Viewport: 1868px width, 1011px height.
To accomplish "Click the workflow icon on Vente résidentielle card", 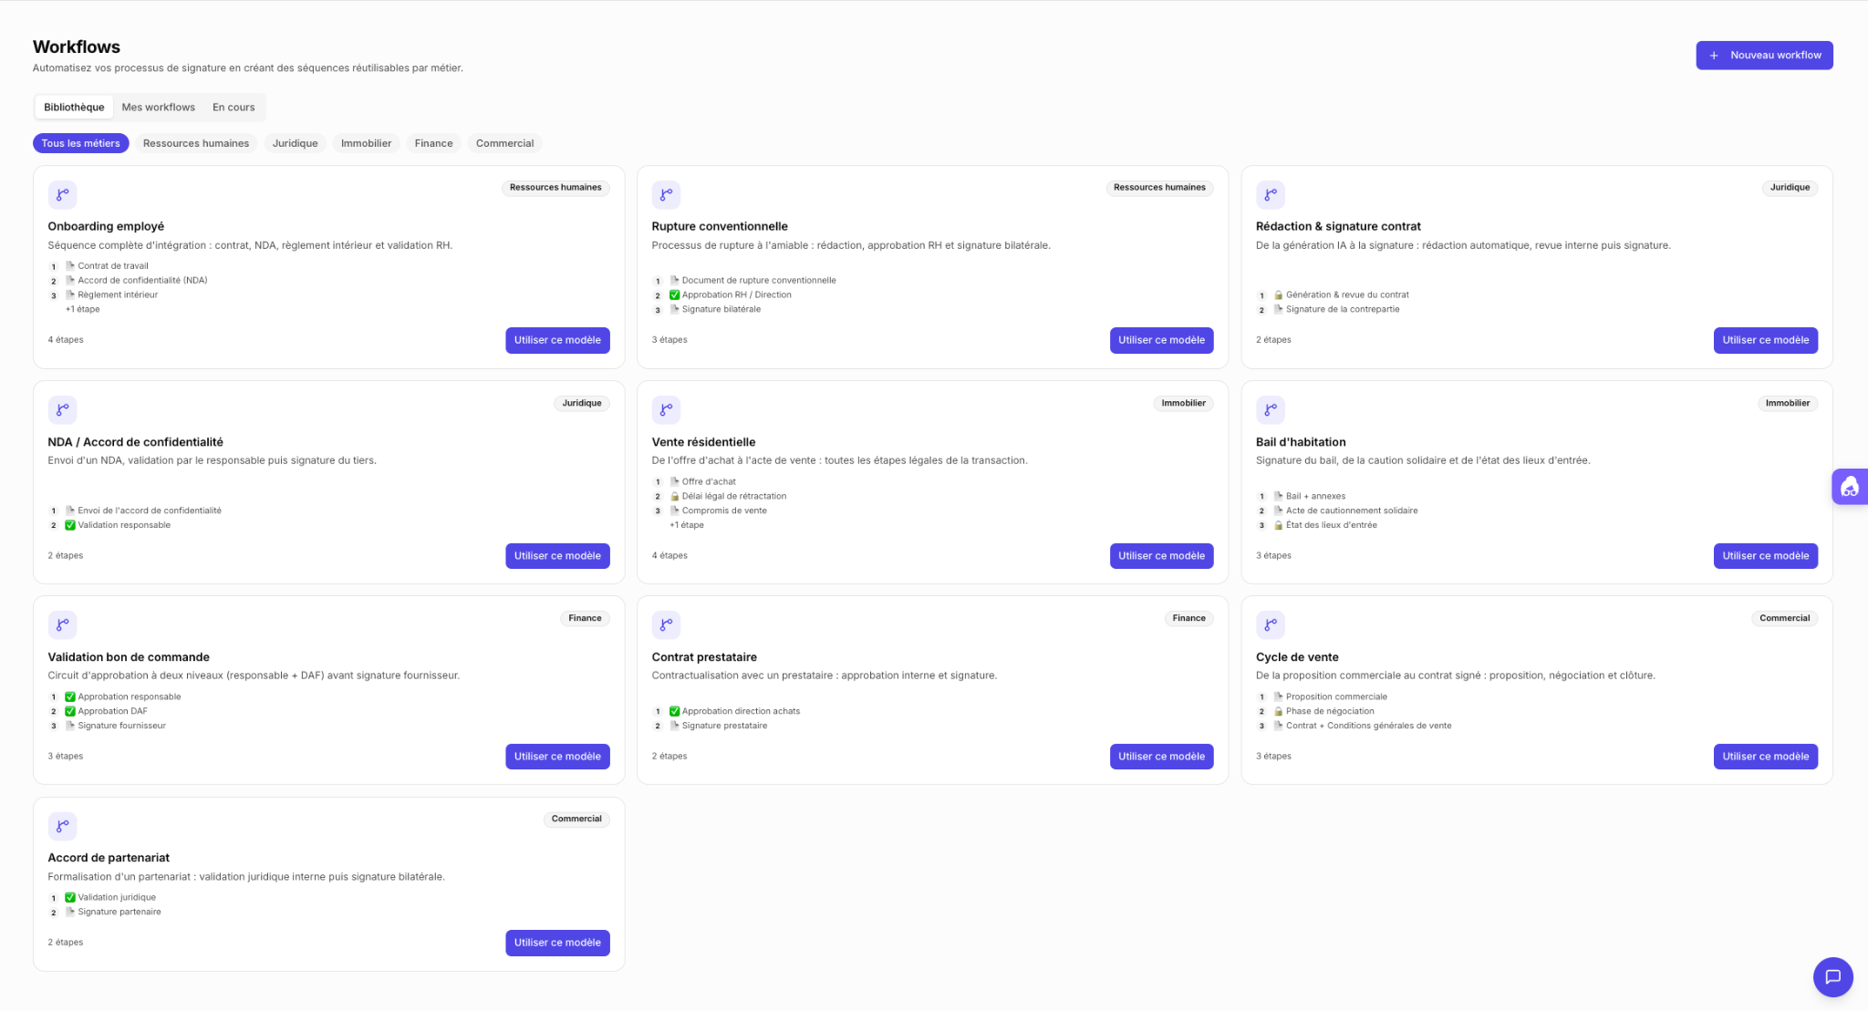I will [x=666, y=409].
